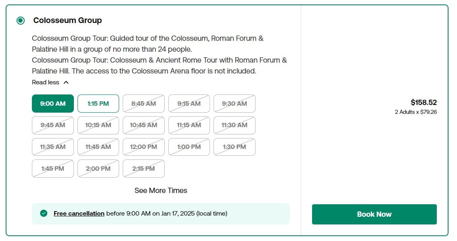This screenshot has width=457, height=241.
Task: Select the Colosseum Group radio button
Action: click(21, 21)
